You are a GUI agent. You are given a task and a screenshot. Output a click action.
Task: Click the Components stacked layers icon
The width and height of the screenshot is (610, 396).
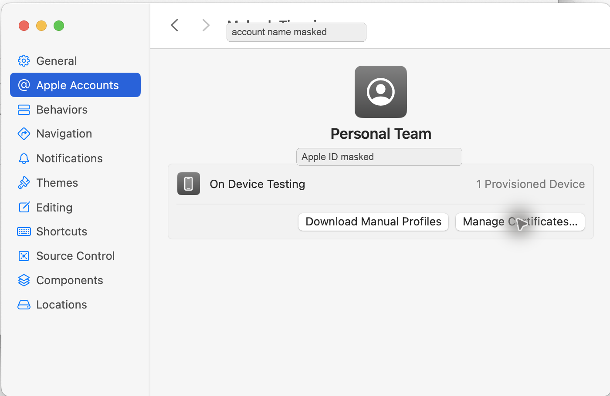(x=24, y=280)
